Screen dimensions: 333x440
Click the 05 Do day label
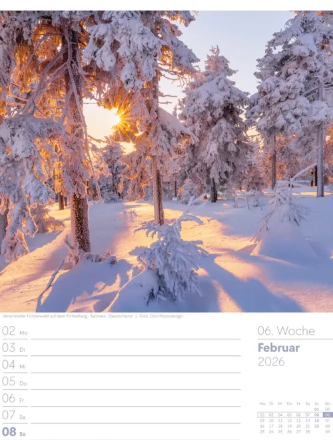[14, 381]
